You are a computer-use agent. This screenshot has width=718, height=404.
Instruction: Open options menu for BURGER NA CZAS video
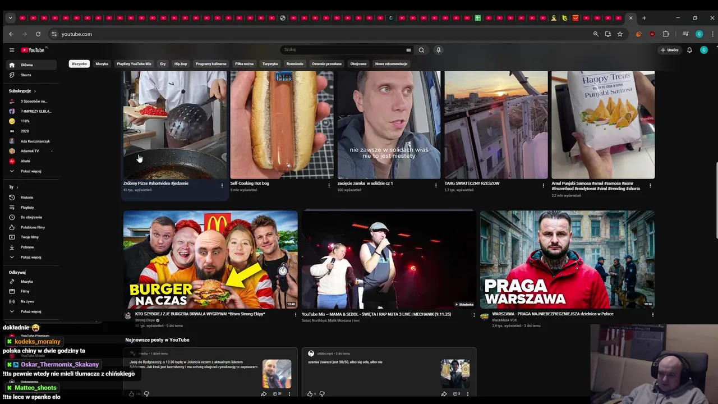pyautogui.click(x=296, y=315)
